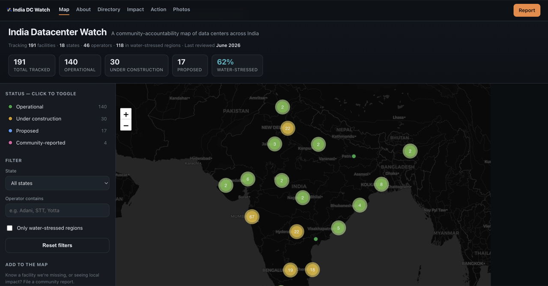
Task: Open the Bengaluru cluster marker showing 19
Action: pos(291,270)
